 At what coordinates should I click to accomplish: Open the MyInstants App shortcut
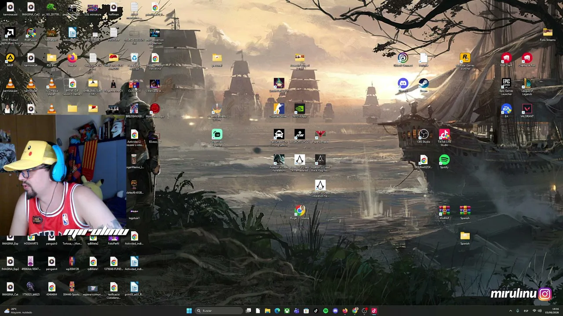(155, 111)
